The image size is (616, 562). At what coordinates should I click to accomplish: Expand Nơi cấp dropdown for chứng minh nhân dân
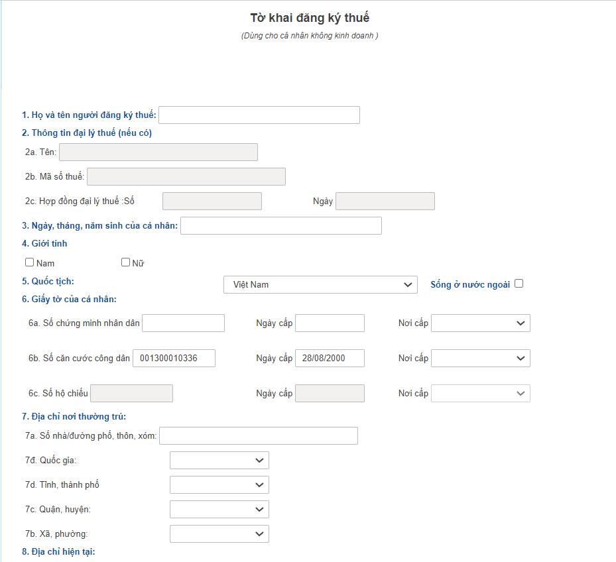[x=480, y=323]
